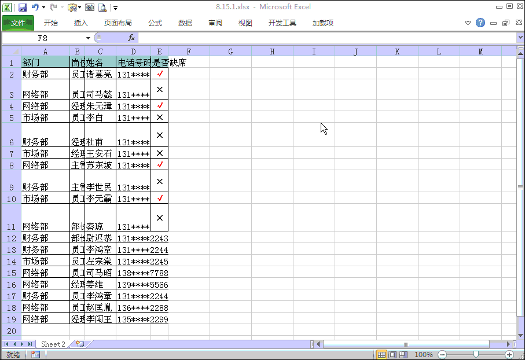
Task: Click the horizontal scrollbar thumb
Action: 406,344
